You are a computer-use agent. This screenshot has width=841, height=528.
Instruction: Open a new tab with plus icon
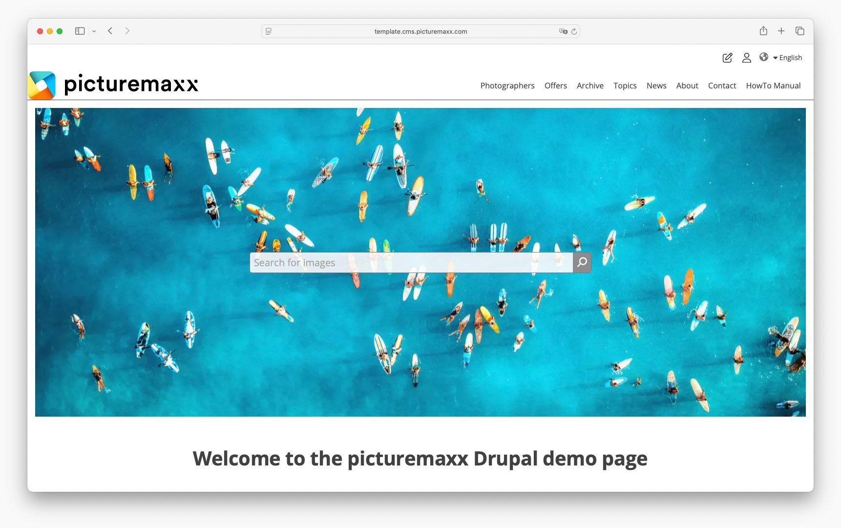click(781, 30)
